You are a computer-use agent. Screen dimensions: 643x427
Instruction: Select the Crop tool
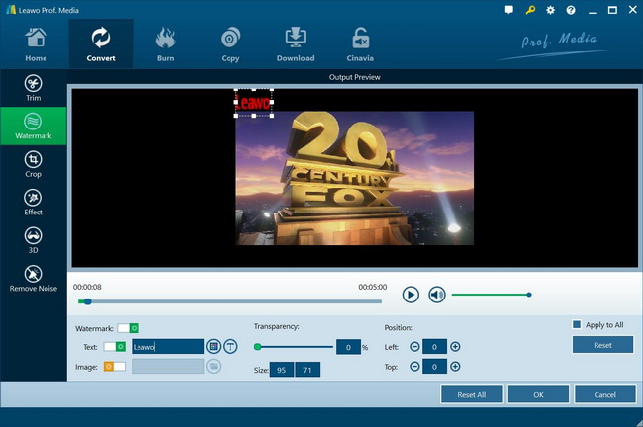[x=34, y=163]
